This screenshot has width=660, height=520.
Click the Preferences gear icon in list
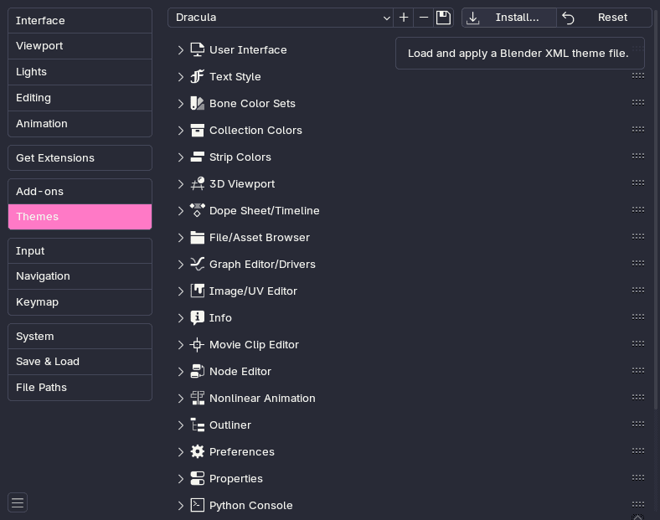(198, 452)
